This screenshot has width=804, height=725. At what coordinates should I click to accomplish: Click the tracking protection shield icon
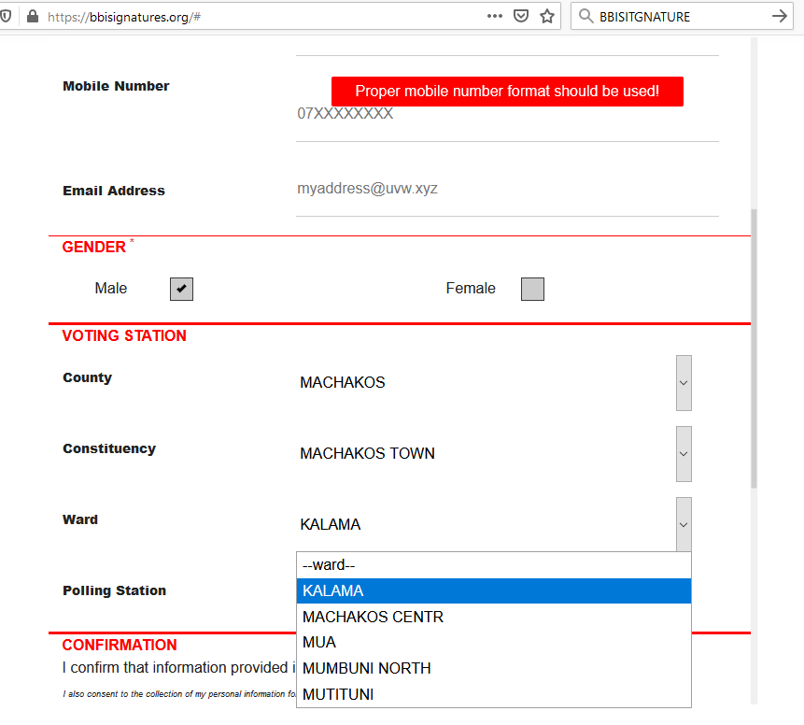pos(7,16)
